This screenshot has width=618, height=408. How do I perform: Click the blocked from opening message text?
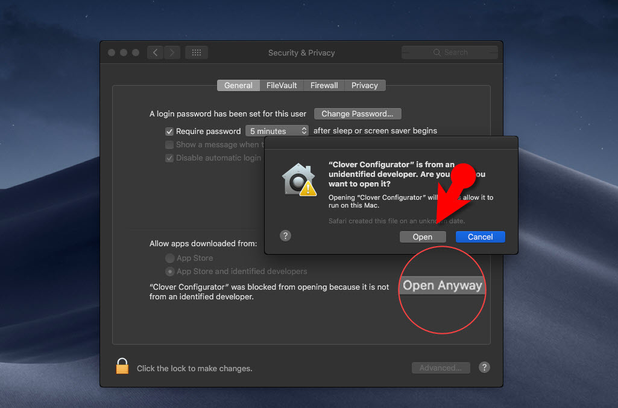[x=269, y=292]
